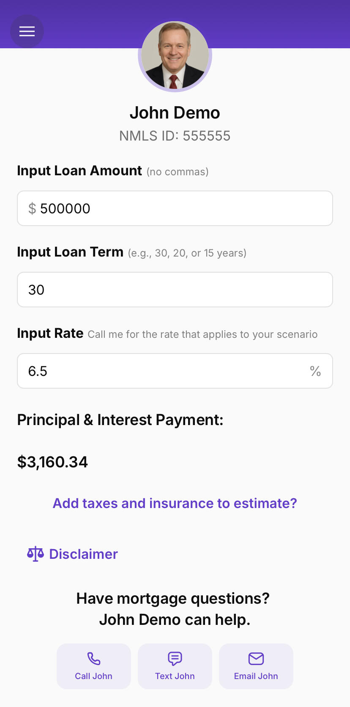Select the rate input field showing 6.5
This screenshot has height=707, width=350.
(x=165, y=371)
